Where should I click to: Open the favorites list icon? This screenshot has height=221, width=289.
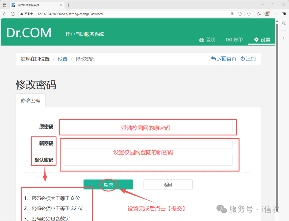[x=258, y=14]
